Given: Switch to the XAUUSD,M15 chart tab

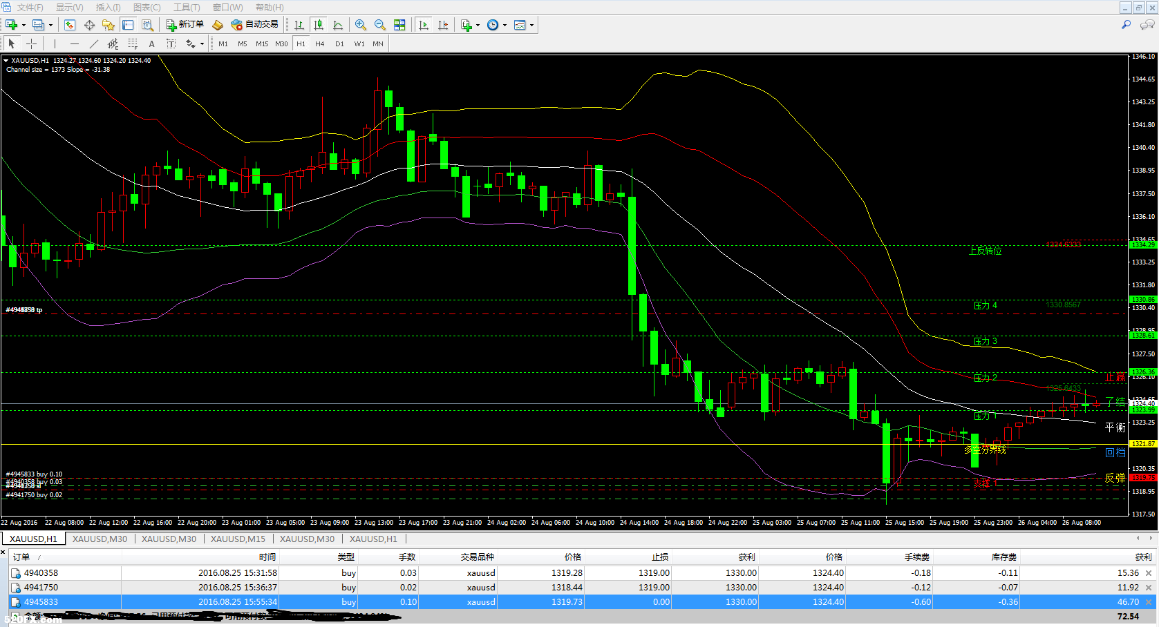Looking at the screenshot, I should tap(238, 539).
